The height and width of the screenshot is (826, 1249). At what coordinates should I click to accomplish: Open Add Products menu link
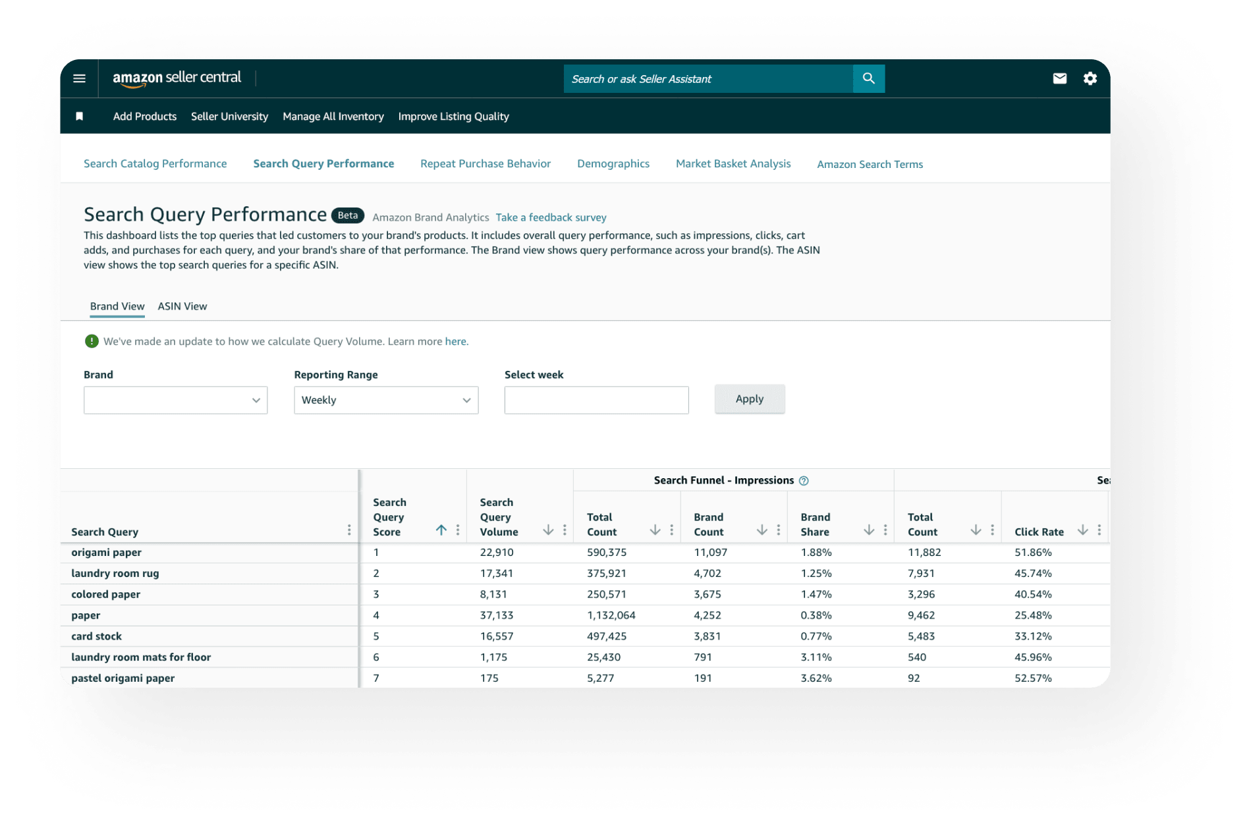tap(145, 116)
